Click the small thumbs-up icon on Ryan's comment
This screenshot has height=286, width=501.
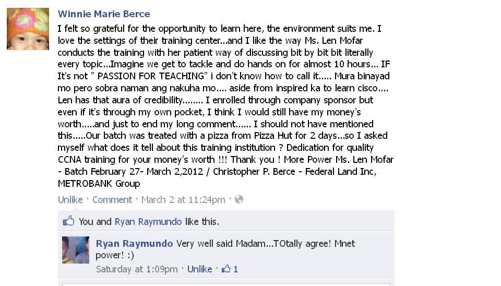coord(226,269)
